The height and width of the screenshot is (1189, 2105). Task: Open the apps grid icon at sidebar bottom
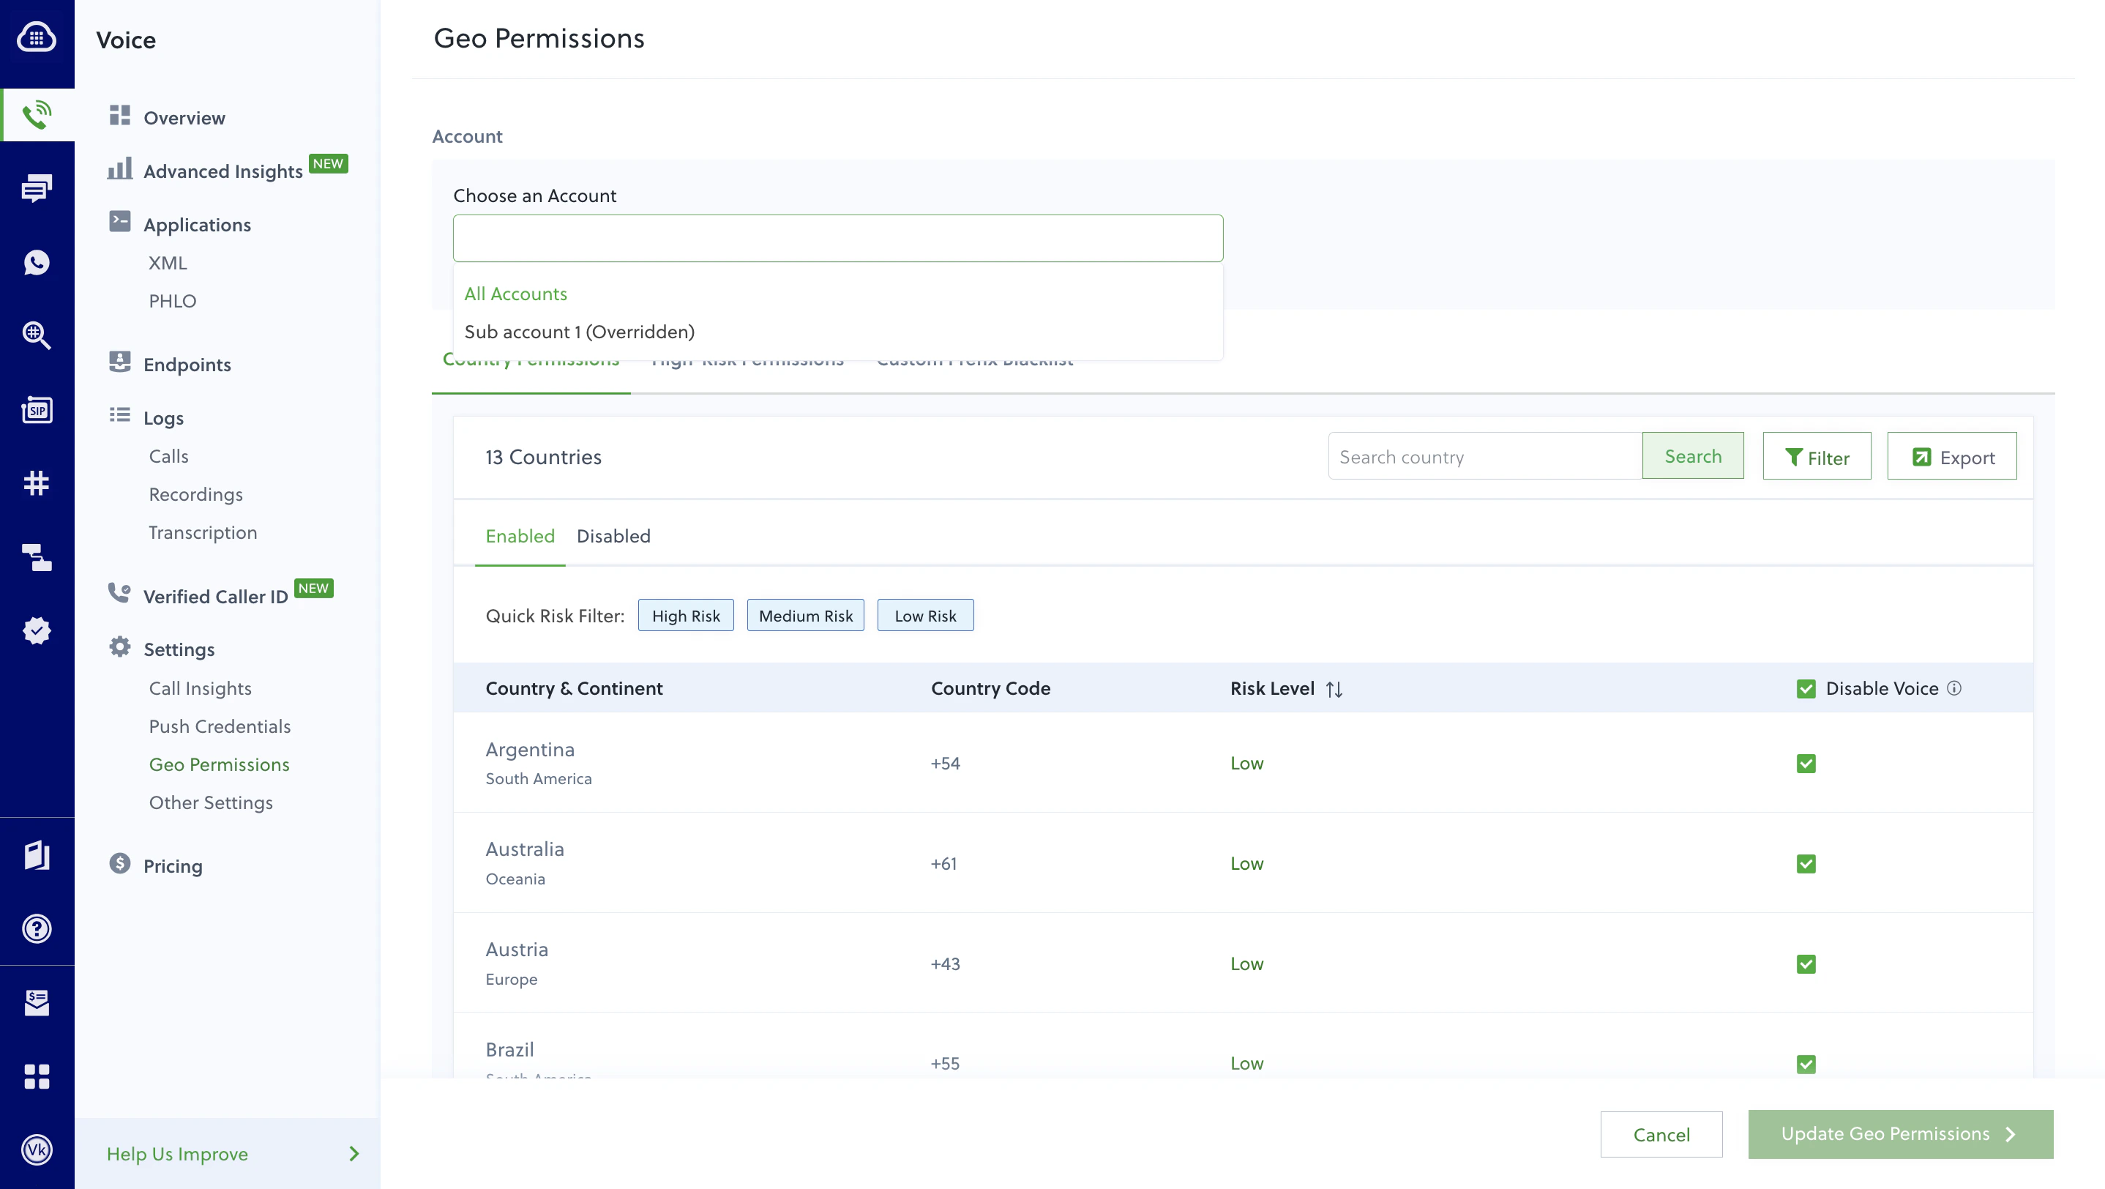pos(37,1076)
